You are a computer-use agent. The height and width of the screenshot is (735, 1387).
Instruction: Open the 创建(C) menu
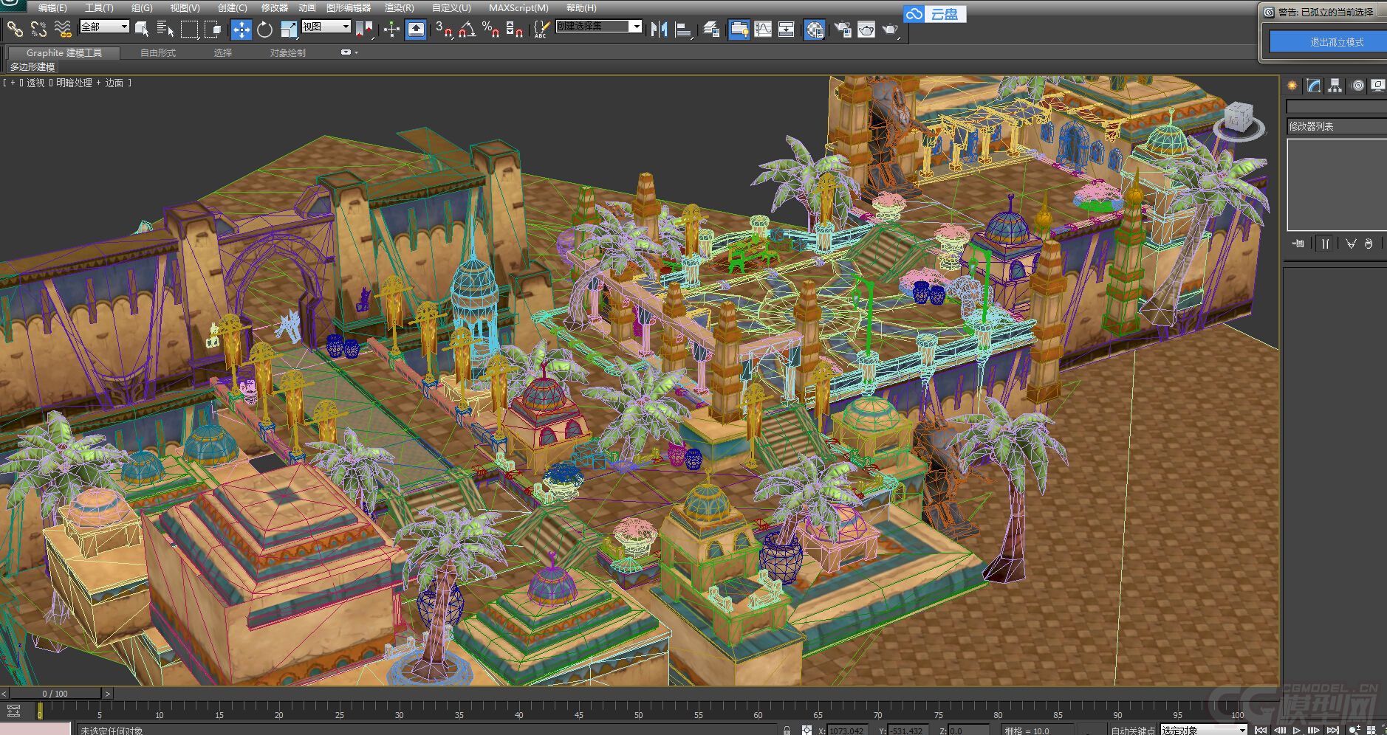click(x=233, y=7)
